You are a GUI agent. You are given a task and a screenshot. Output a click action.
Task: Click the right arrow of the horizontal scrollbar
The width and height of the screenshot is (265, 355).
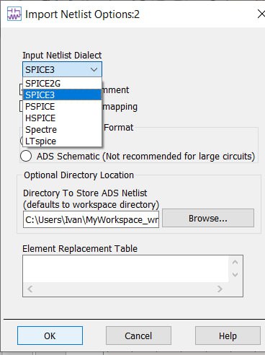point(220,289)
